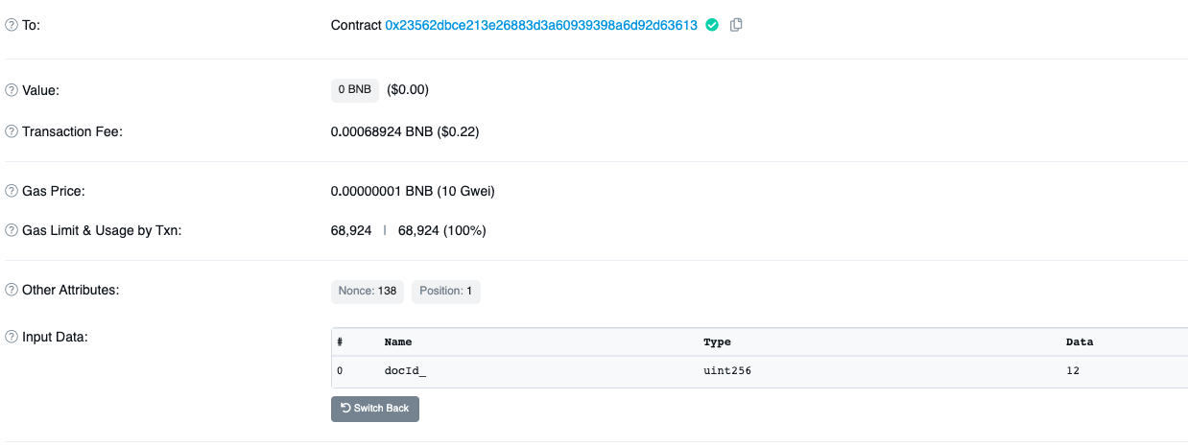Open help icon next to Input Data:

[12, 337]
